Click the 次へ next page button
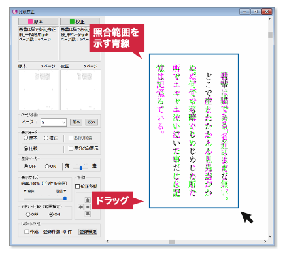 [92, 122]
